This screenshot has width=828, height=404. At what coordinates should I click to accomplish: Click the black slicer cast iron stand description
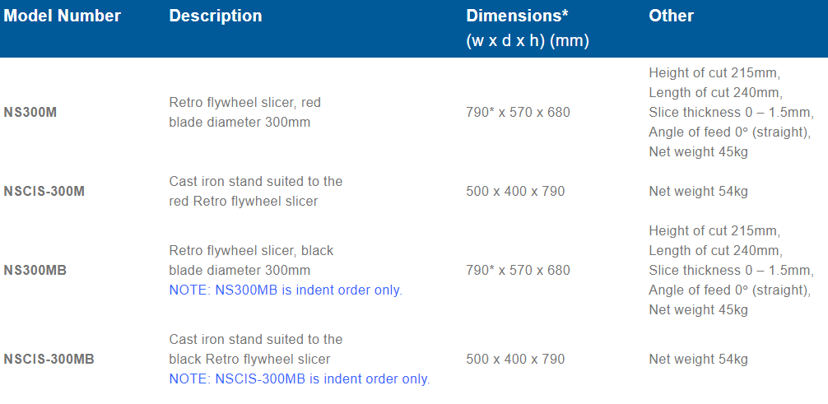tap(255, 349)
